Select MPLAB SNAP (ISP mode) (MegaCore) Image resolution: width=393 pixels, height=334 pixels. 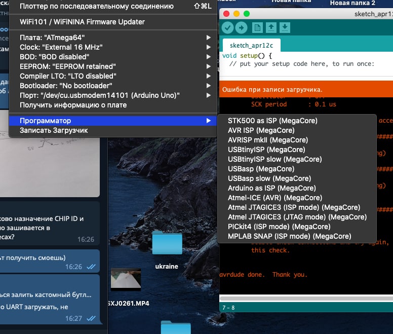coord(297,236)
